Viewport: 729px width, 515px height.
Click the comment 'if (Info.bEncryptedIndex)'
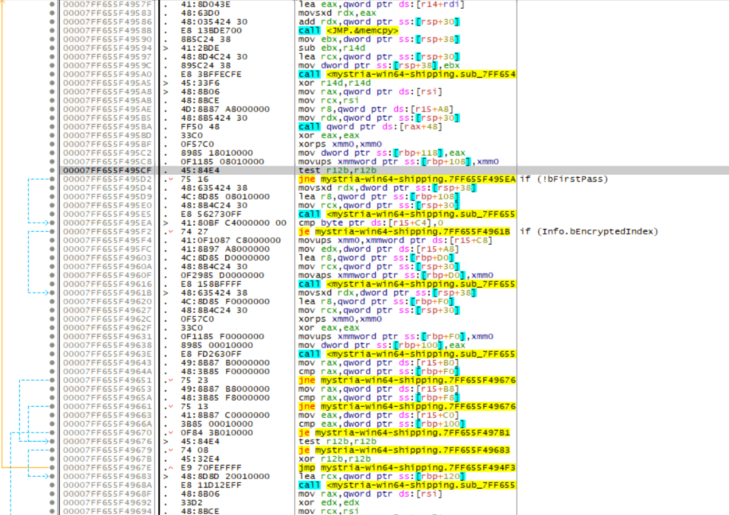pyautogui.click(x=589, y=232)
